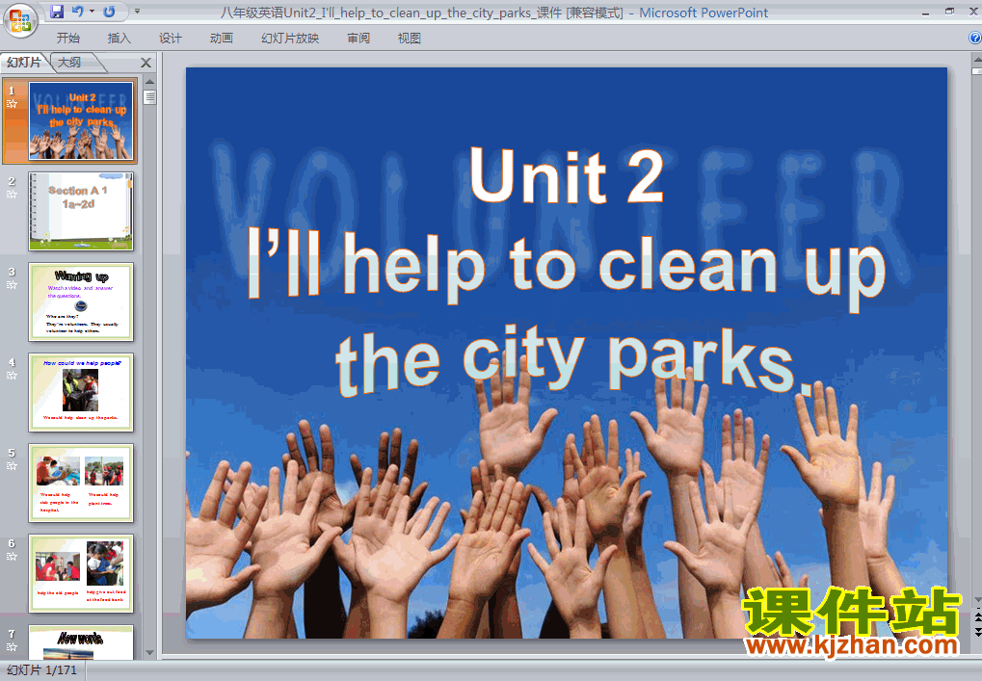
Task: Click animation star icon under slide 3 number
Action: pyautogui.click(x=12, y=285)
